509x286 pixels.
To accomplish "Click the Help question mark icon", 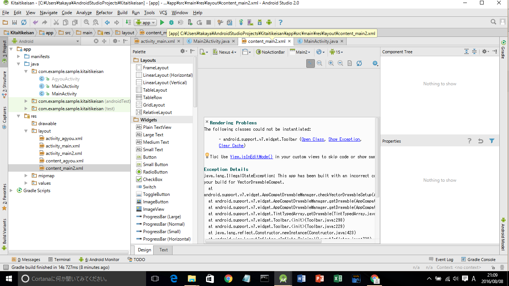I will click(281, 23).
